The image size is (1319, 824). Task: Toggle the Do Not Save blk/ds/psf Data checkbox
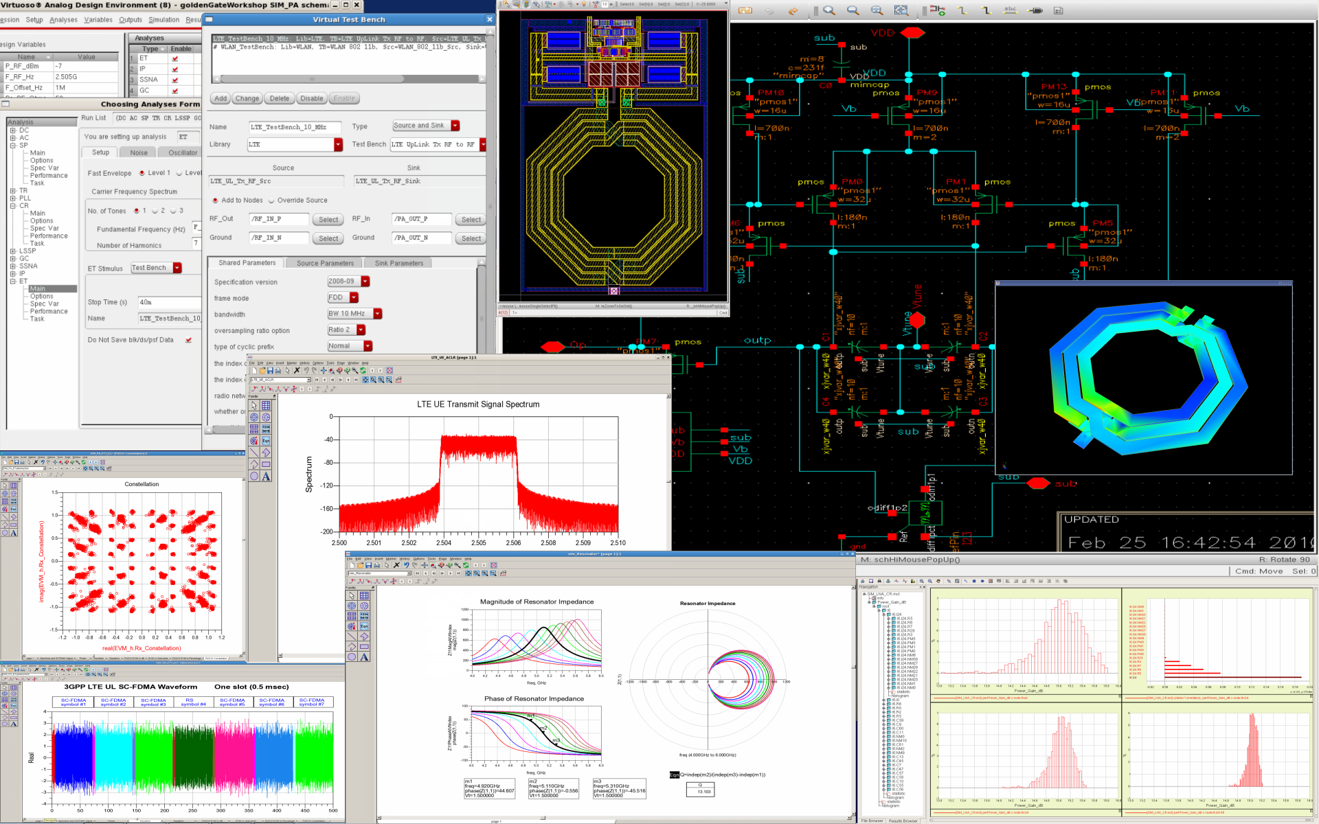(x=189, y=339)
